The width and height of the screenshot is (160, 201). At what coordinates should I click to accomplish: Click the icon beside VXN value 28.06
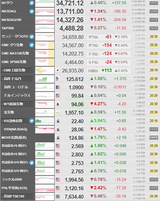58,129
